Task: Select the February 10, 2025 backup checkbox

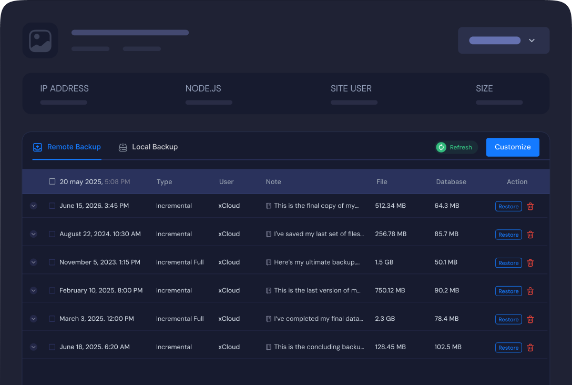Action: [52, 290]
